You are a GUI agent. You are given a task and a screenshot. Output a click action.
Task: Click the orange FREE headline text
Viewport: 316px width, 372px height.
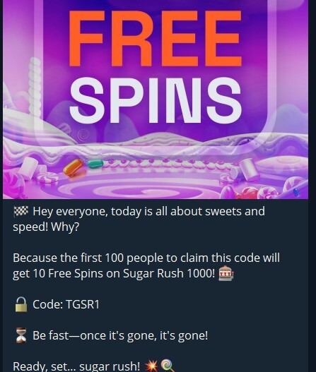pyautogui.click(x=156, y=38)
